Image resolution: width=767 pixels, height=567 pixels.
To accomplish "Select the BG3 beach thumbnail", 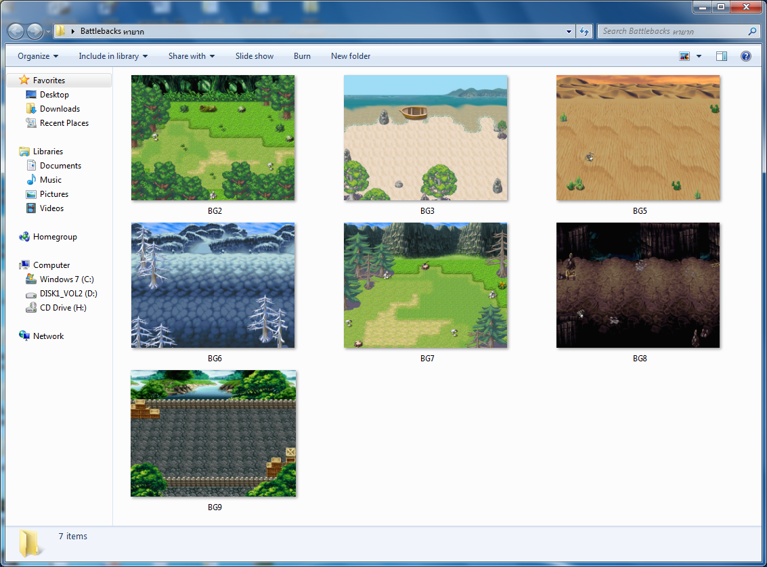I will tap(426, 137).
